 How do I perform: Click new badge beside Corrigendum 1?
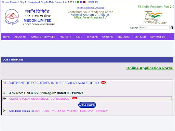click(x=75, y=98)
